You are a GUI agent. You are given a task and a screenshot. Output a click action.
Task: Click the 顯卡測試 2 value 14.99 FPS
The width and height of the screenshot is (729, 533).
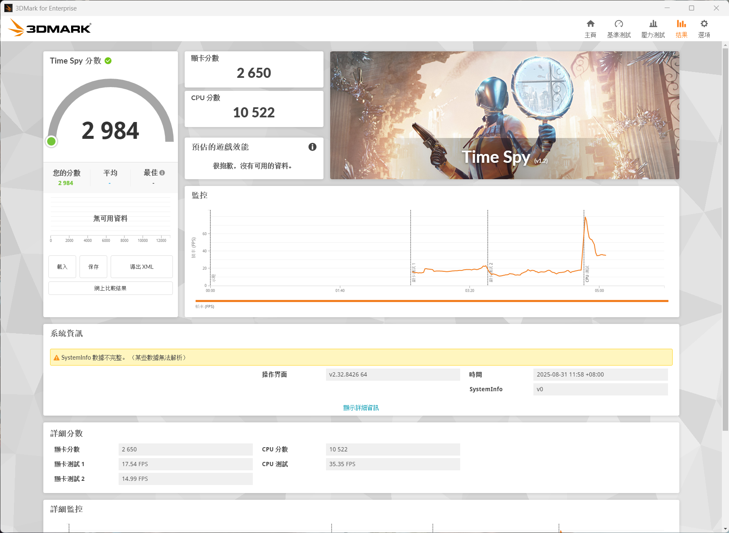coord(186,479)
